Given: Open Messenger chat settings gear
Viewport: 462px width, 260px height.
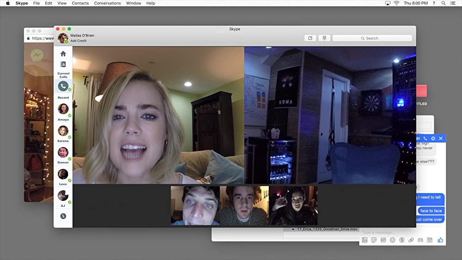Looking at the screenshot, I should (x=433, y=139).
